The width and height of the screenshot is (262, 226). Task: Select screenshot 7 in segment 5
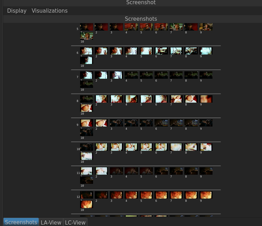click(x=176, y=27)
